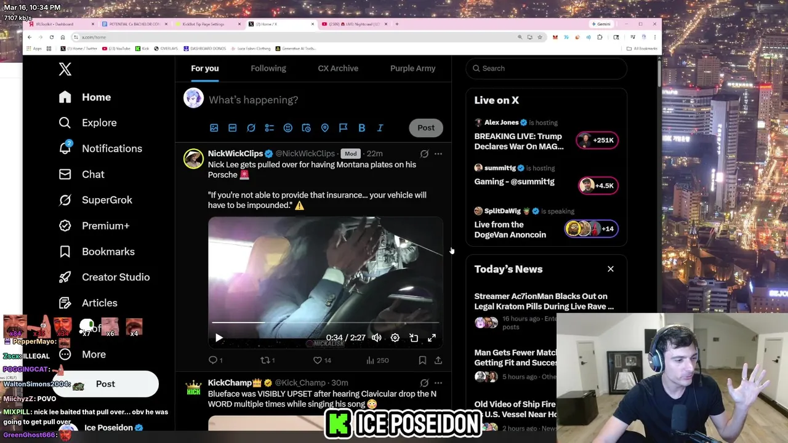Enter fullscreen on the video
The width and height of the screenshot is (788, 443).
coord(432,338)
